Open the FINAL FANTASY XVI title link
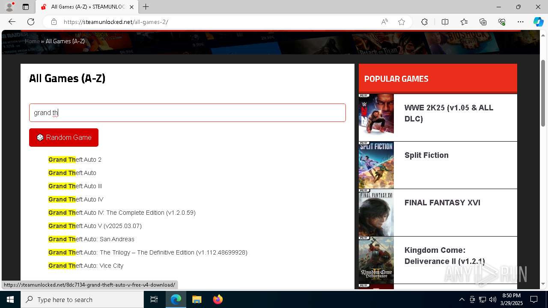This screenshot has width=548, height=308. pos(442,203)
